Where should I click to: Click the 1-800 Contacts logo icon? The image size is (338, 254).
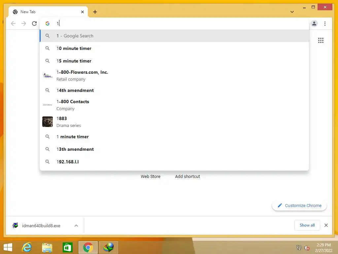pyautogui.click(x=48, y=105)
